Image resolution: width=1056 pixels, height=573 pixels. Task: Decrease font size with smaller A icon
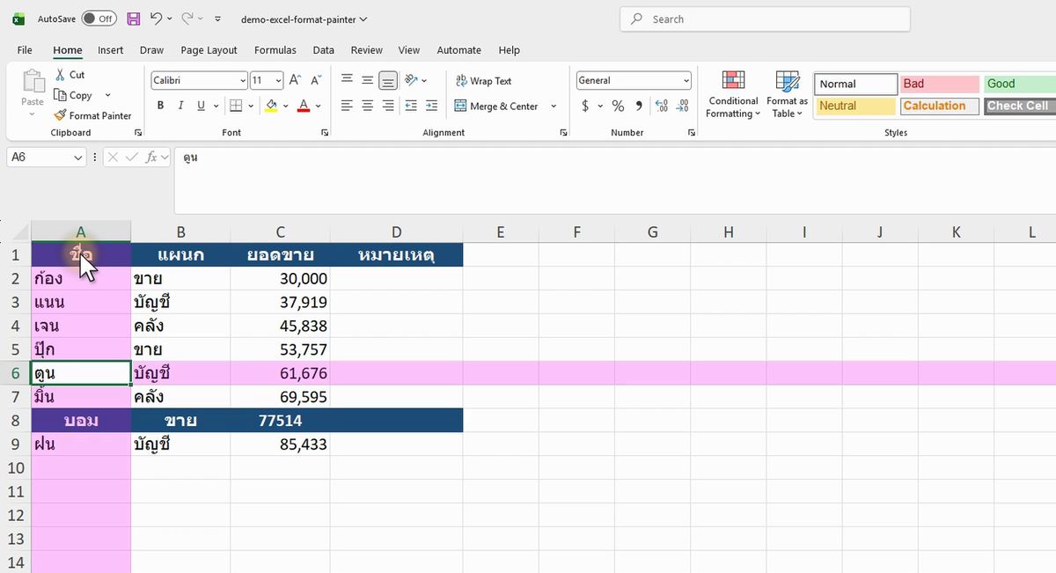[x=315, y=80]
